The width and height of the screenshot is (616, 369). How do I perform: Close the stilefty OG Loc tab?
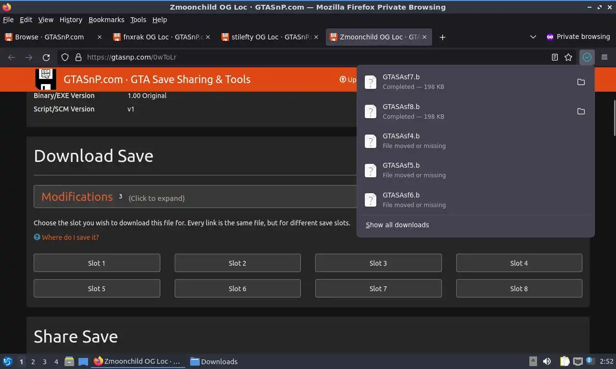click(x=316, y=37)
